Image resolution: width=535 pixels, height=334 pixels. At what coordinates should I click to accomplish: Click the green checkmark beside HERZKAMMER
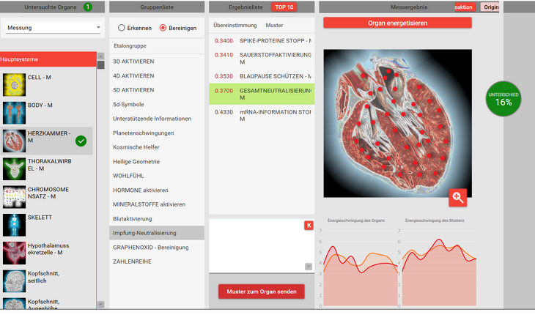[81, 141]
